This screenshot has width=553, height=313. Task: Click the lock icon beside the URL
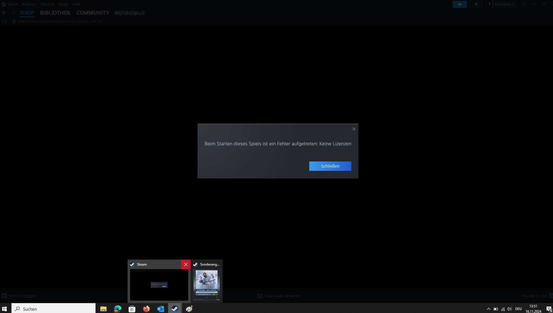pyautogui.click(x=14, y=21)
